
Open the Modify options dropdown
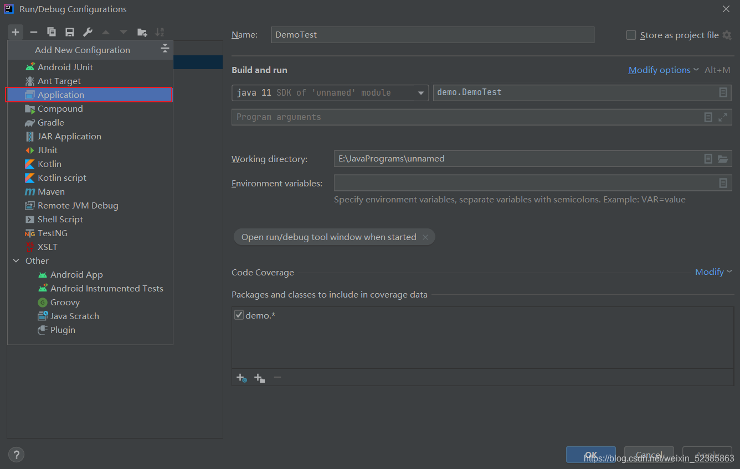663,70
